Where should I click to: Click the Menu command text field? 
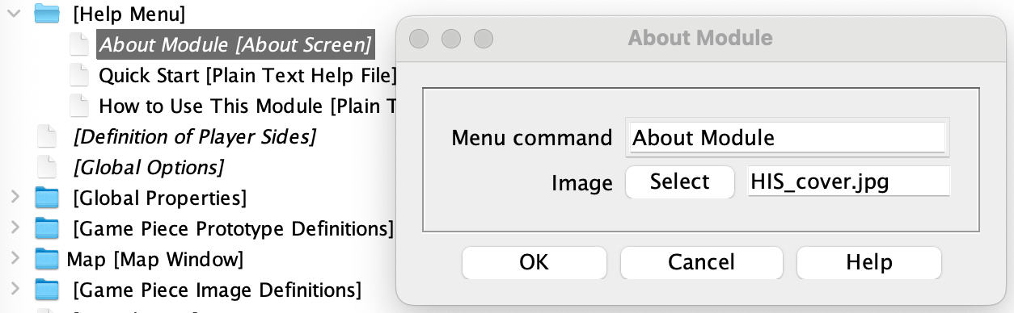tap(787, 138)
